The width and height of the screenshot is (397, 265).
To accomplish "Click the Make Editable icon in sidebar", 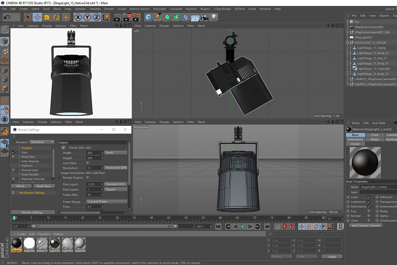I will [5, 30].
